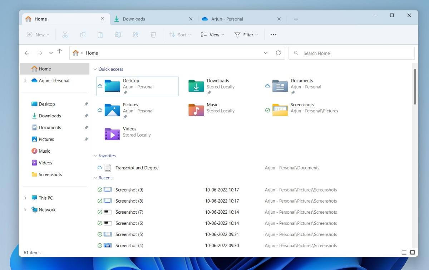Collapse the Quick access section
The width and height of the screenshot is (429, 270).
pyautogui.click(x=95, y=69)
